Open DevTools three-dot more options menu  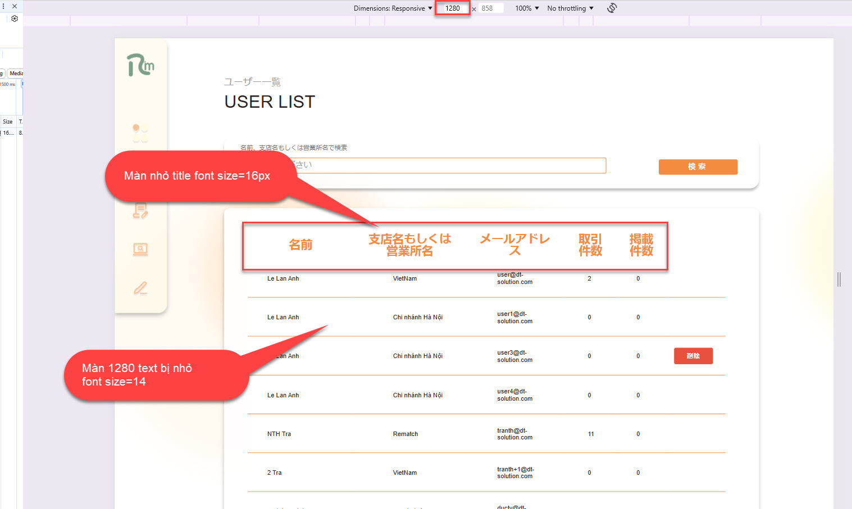coord(3,6)
